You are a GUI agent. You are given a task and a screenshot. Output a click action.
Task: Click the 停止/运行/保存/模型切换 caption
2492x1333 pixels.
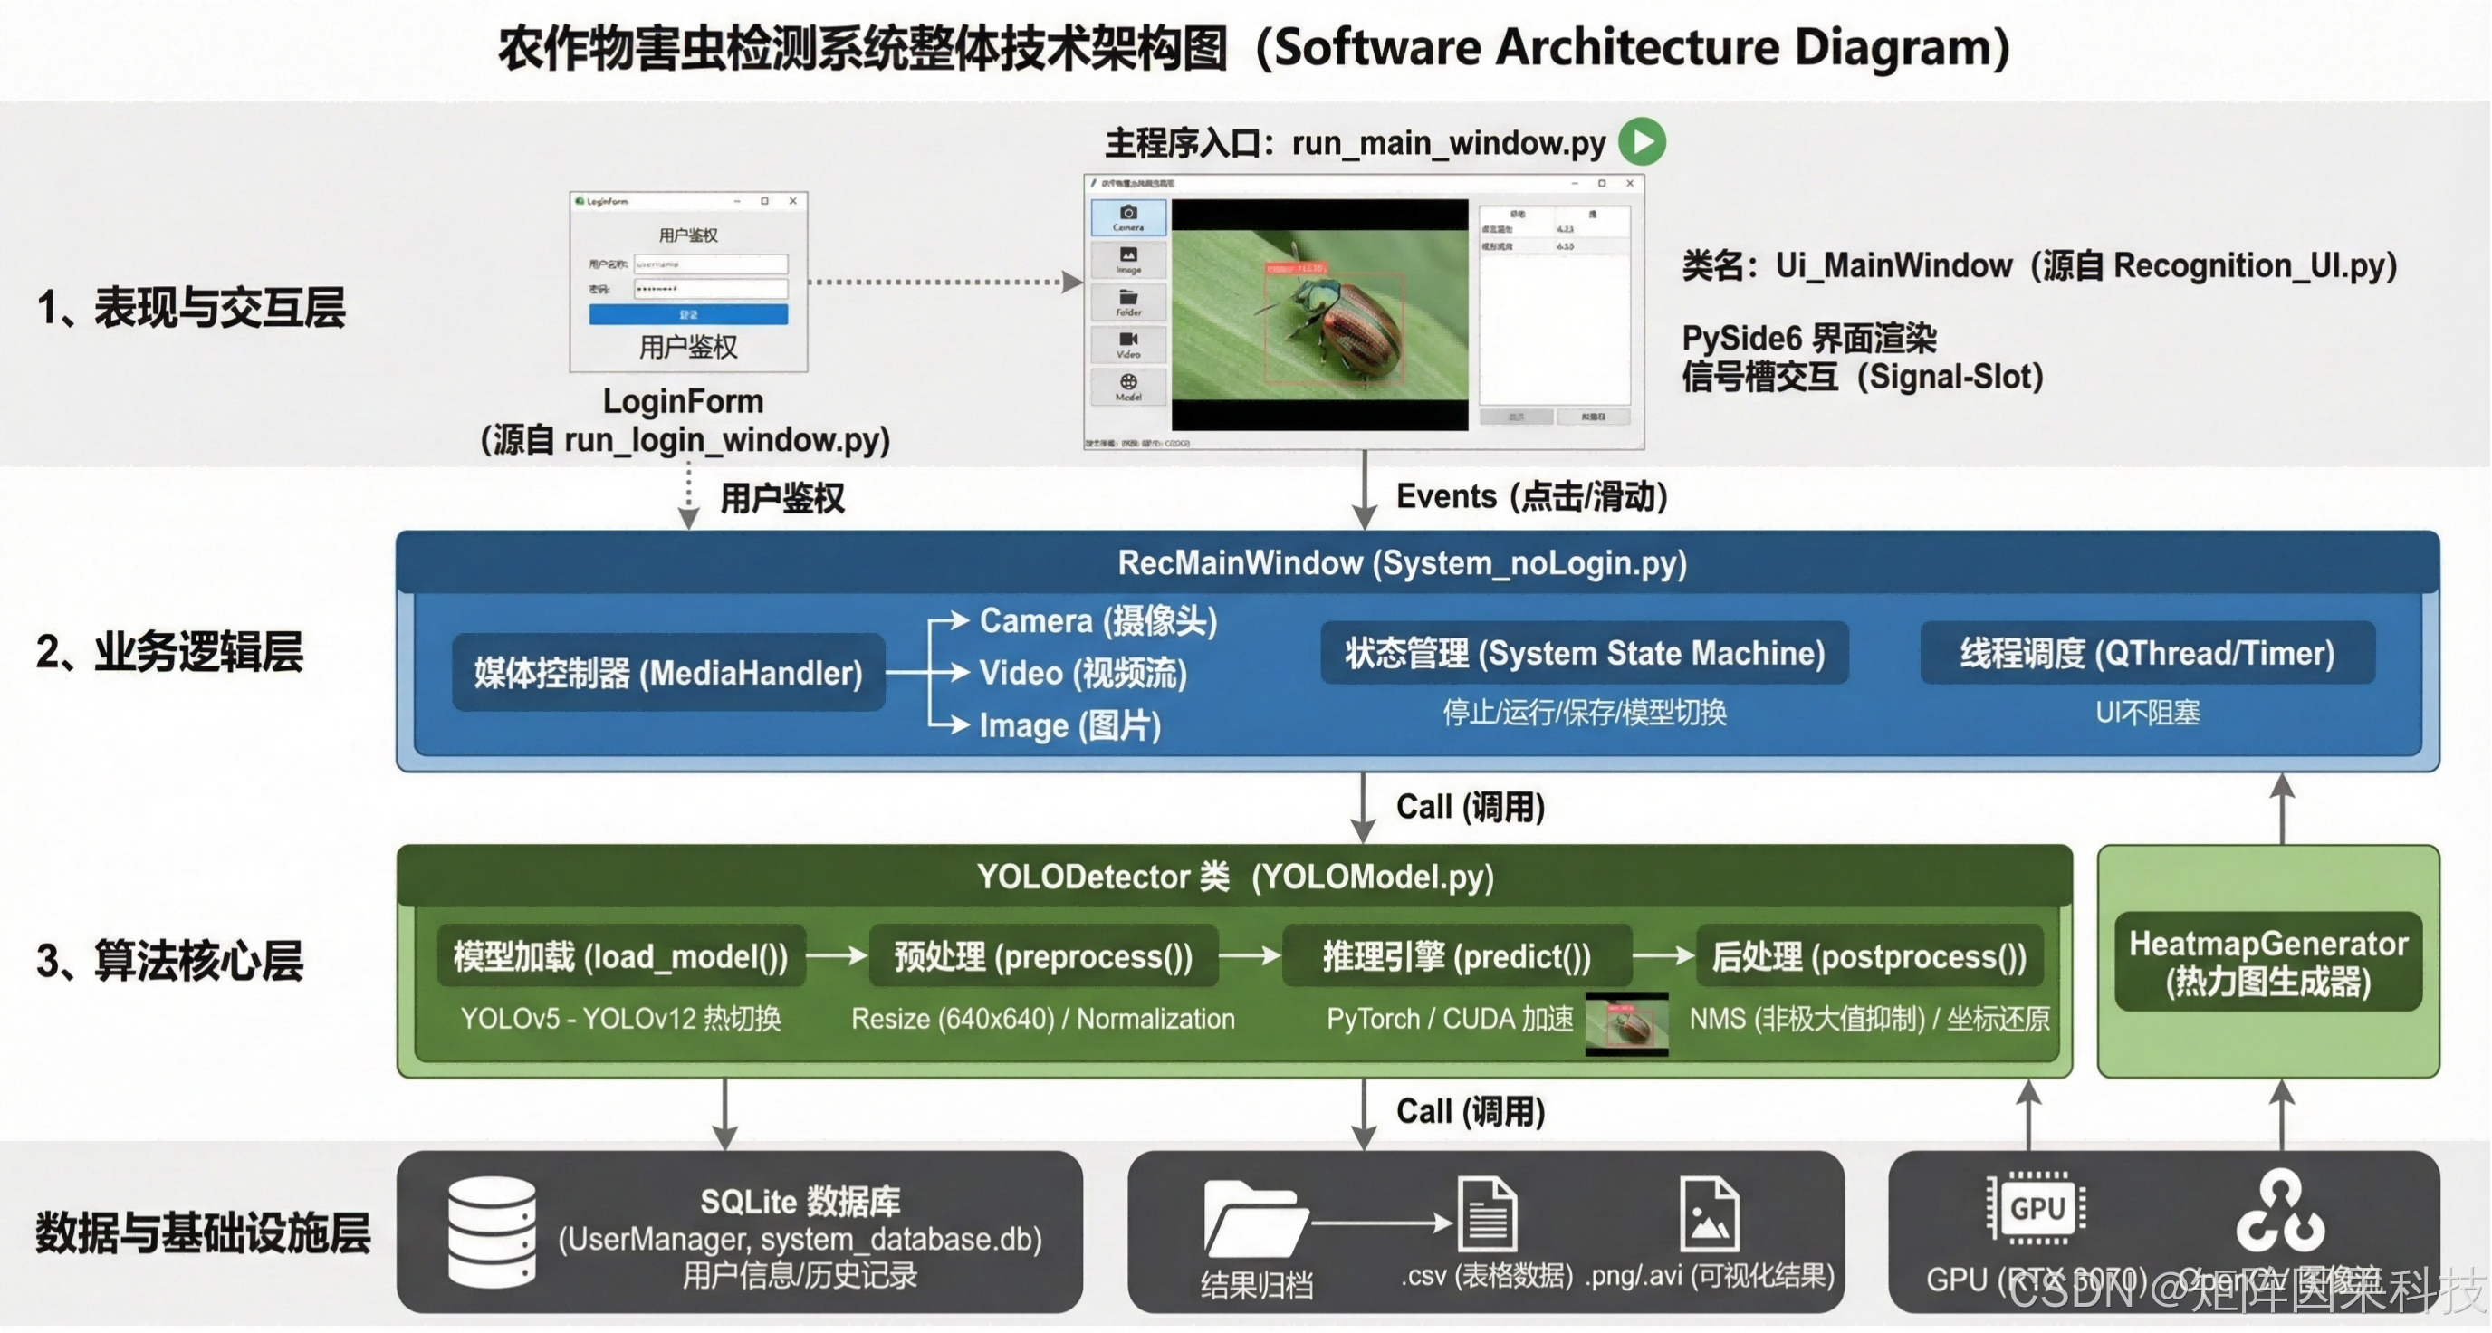click(x=1585, y=712)
